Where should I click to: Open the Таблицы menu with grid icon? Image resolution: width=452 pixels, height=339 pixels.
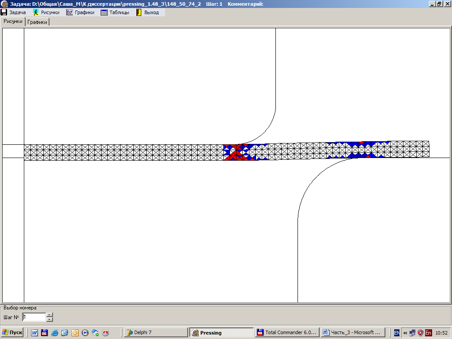coord(115,12)
